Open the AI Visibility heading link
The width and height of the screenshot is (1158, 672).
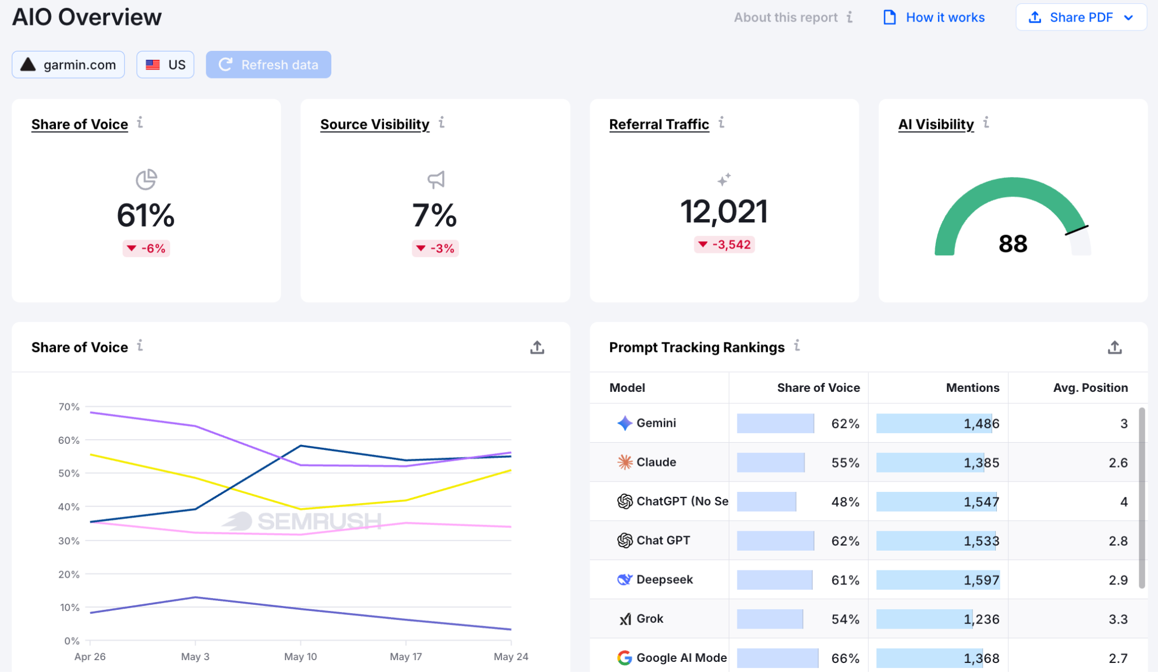tap(936, 124)
